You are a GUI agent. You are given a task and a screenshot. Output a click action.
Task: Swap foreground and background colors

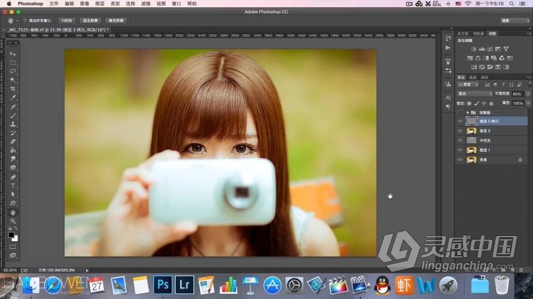point(16,229)
